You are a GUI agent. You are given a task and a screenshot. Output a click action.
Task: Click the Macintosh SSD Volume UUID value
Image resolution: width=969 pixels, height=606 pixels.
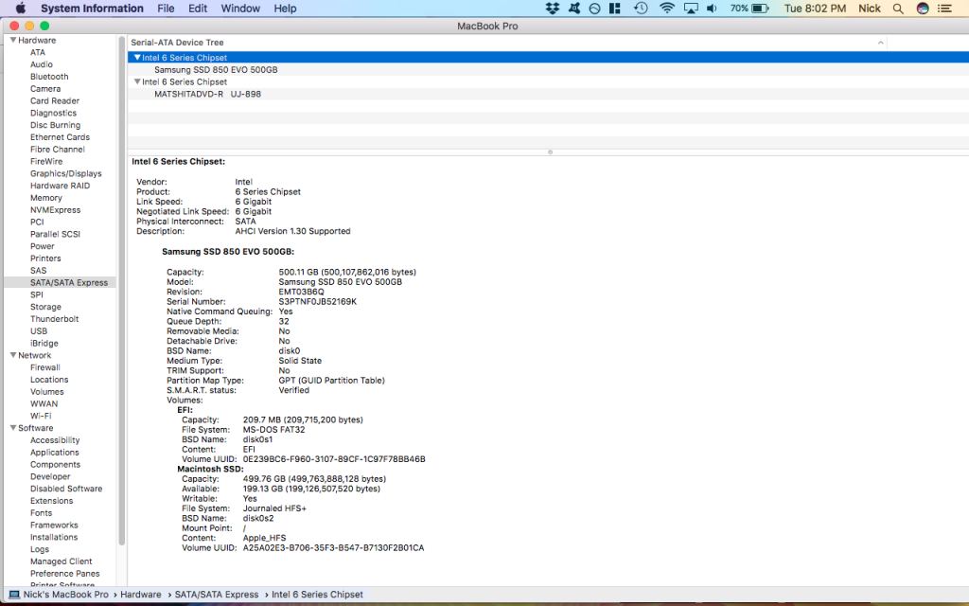click(333, 547)
